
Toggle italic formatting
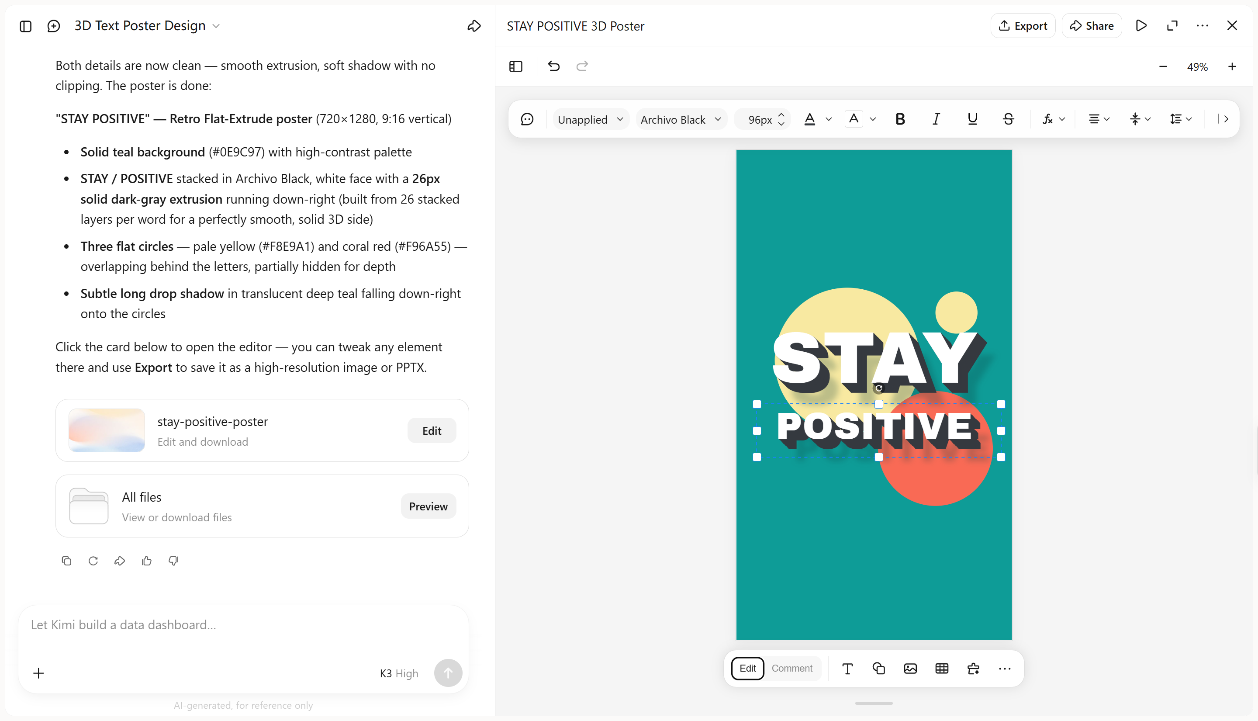click(936, 119)
